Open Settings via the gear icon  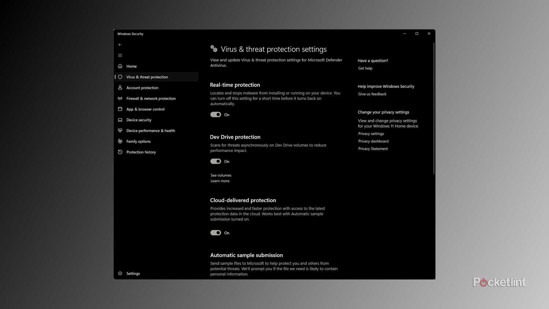click(x=120, y=273)
